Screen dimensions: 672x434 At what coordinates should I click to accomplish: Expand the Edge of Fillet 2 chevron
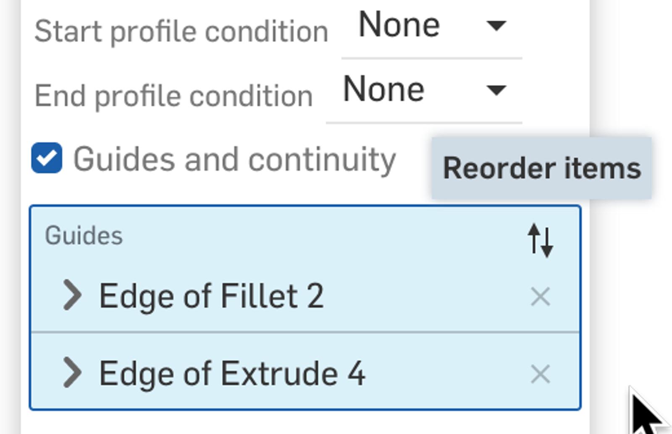[72, 295]
